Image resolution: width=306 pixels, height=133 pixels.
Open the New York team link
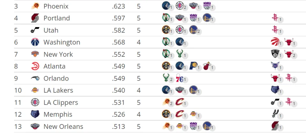point(58,54)
